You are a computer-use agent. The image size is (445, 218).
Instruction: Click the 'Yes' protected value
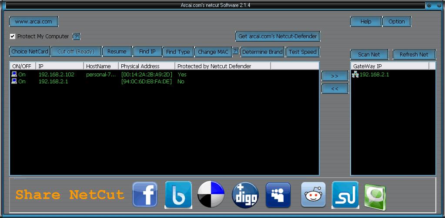click(x=182, y=75)
